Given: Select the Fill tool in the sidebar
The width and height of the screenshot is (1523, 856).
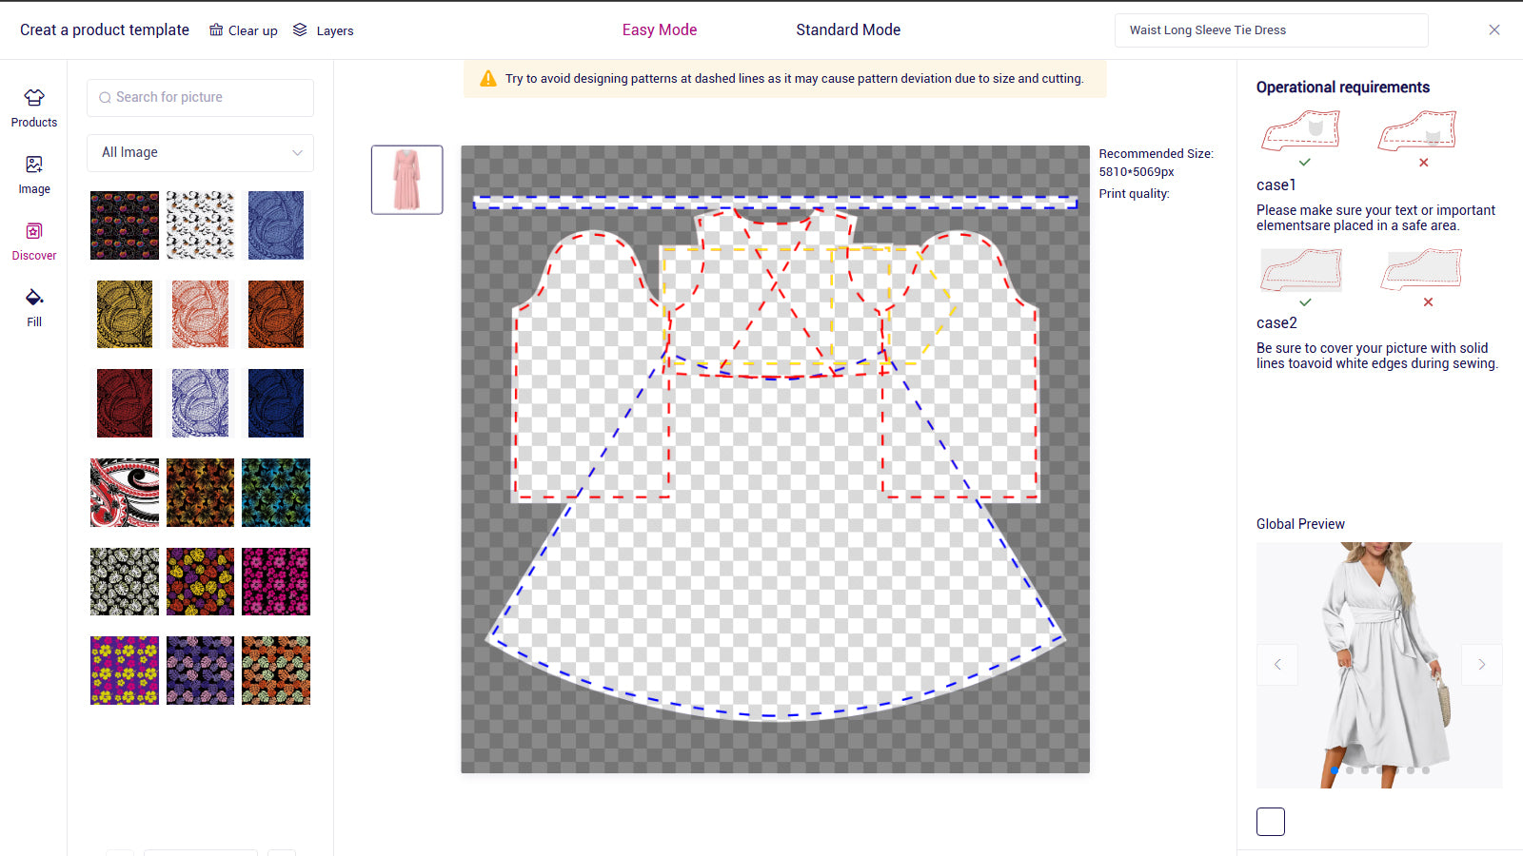Looking at the screenshot, I should click(33, 306).
